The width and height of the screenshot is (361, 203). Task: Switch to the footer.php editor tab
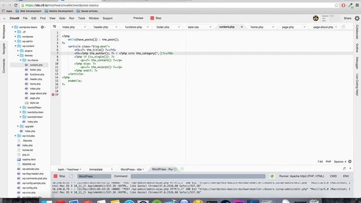[163, 27]
